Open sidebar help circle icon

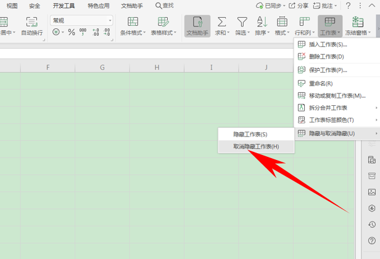click(x=372, y=241)
